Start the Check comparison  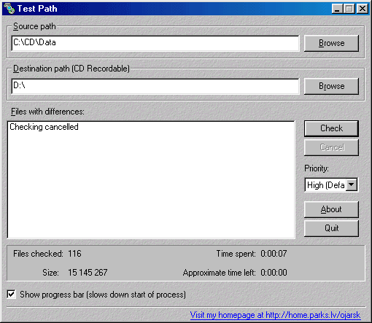click(331, 128)
